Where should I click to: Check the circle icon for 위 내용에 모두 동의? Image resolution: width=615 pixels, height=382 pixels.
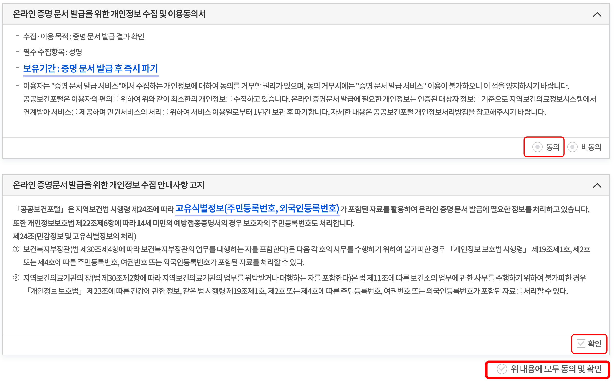[502, 369]
